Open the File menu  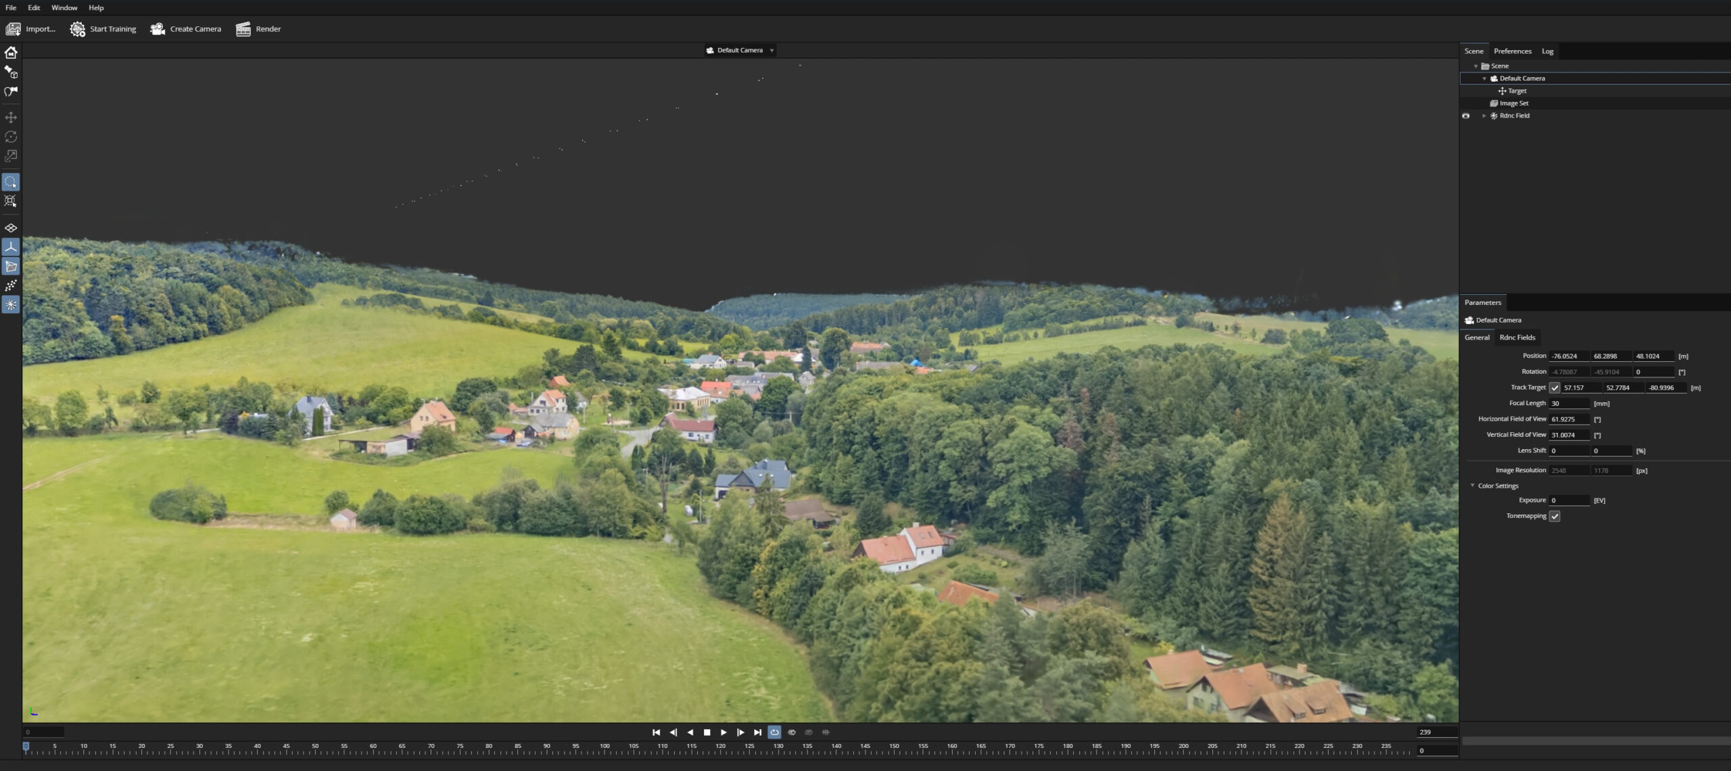tap(10, 7)
